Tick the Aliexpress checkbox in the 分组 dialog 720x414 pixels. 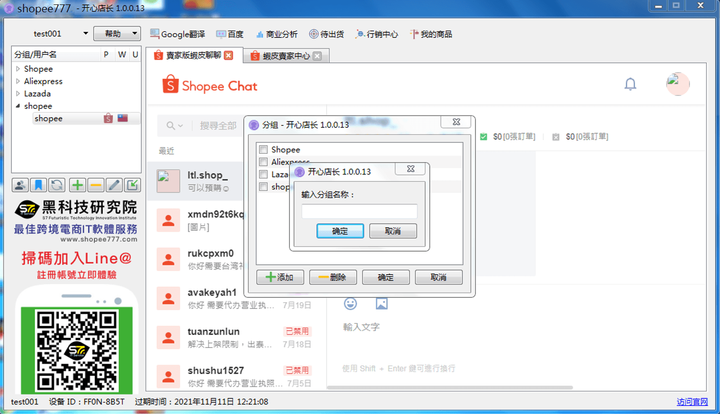coord(264,162)
